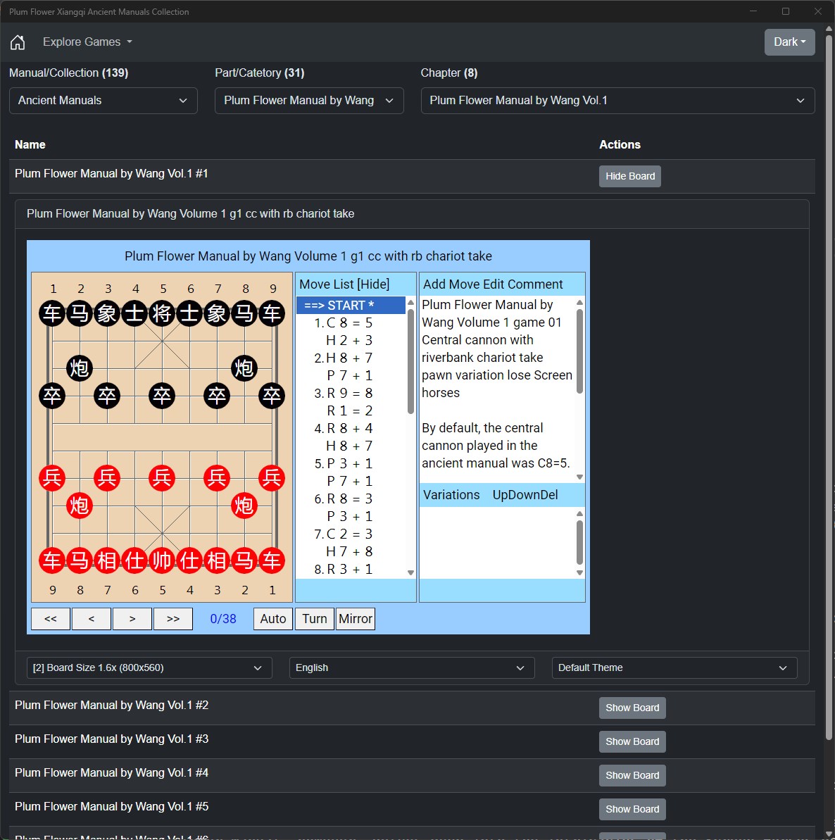Select move H 2 + 3
Screen dimensions: 835x840
349,341
